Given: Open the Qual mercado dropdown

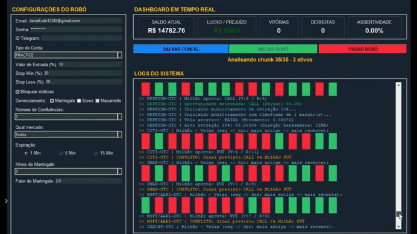Looking at the screenshot, I should coord(68,134).
